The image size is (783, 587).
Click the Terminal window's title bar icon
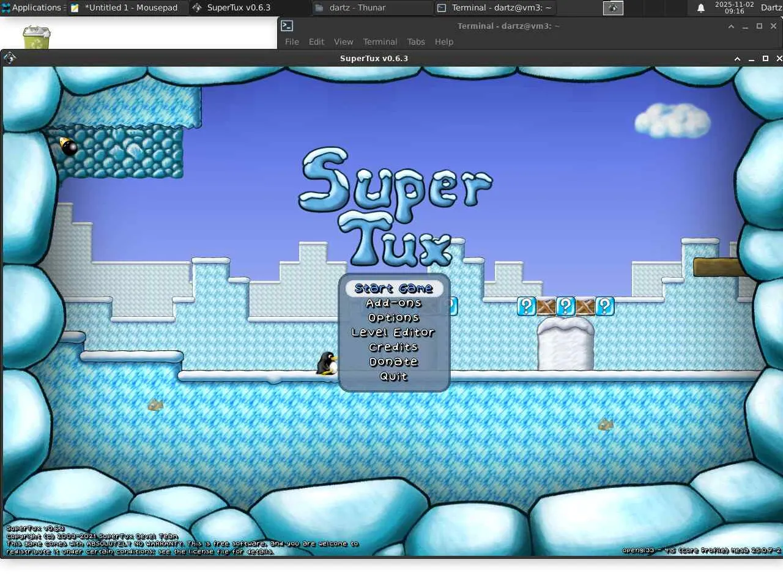[287, 26]
